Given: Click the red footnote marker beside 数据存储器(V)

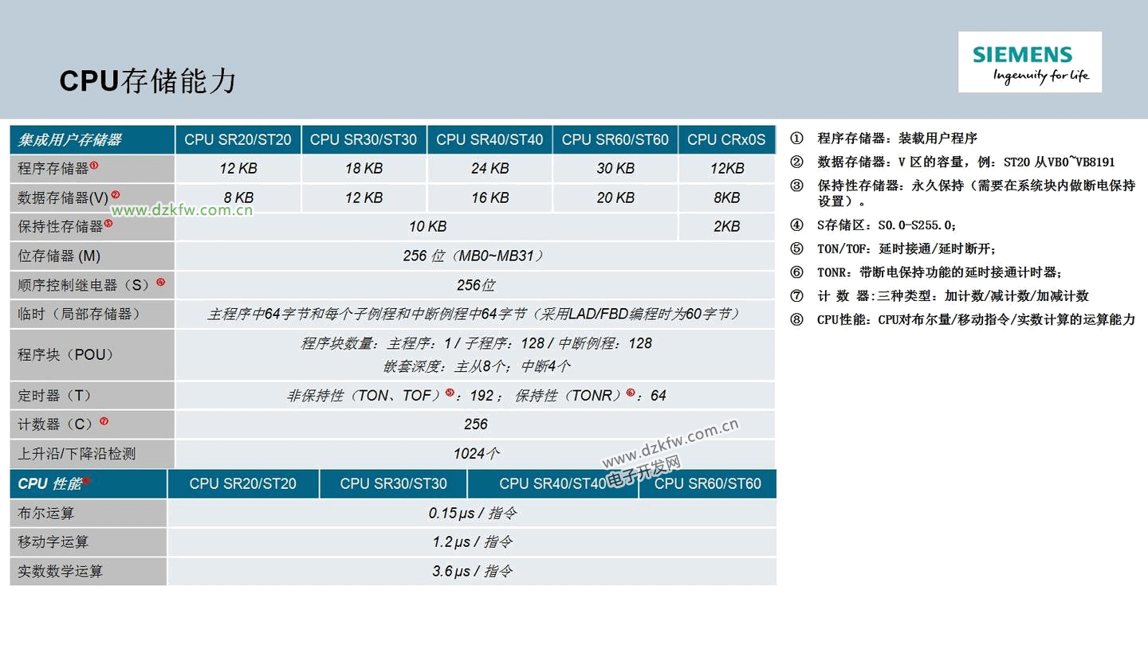Looking at the screenshot, I should 116,194.
